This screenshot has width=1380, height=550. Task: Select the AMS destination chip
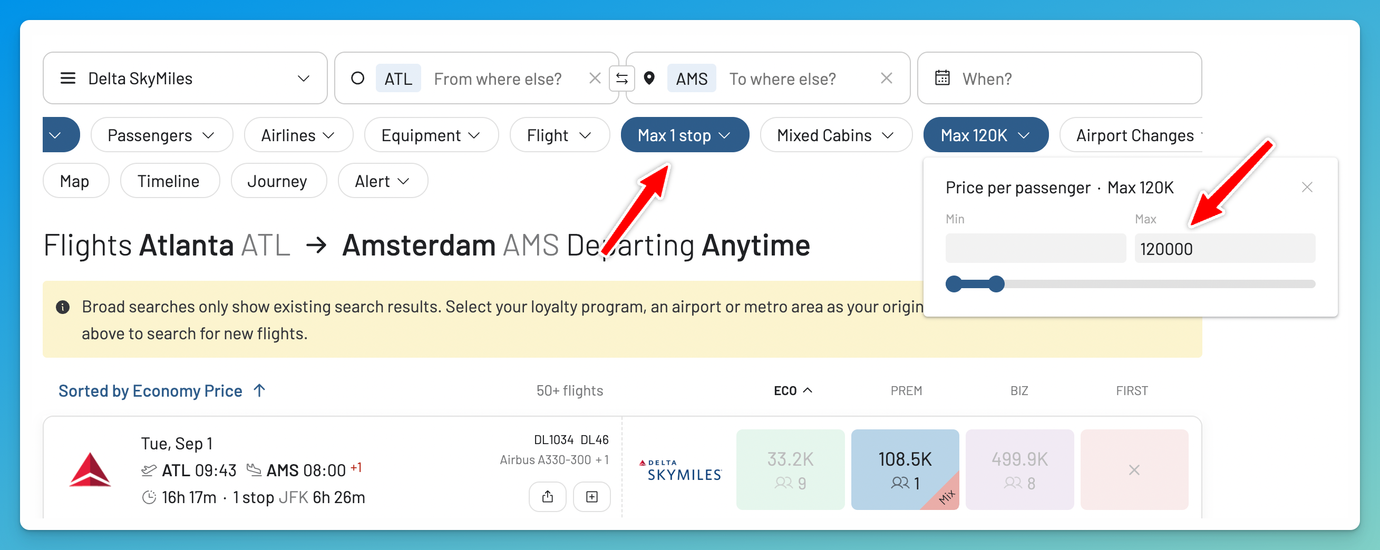click(x=692, y=78)
